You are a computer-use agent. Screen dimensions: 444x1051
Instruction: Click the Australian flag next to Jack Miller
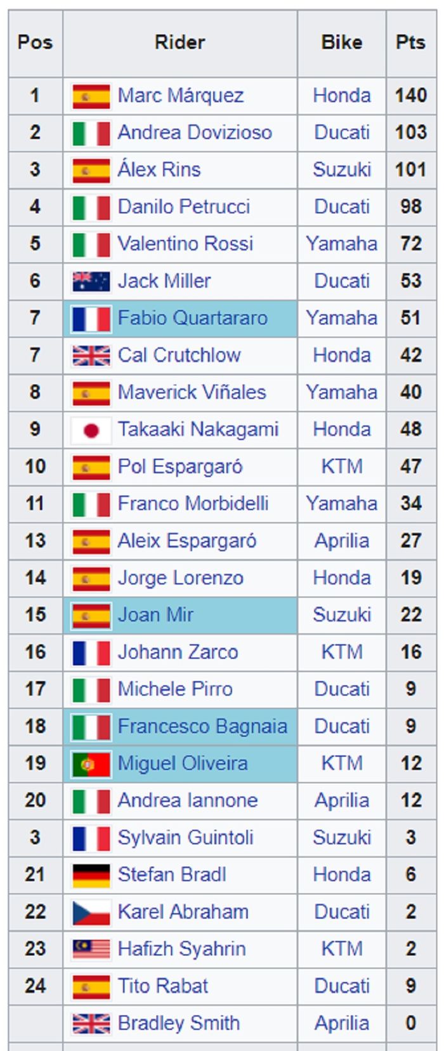91,281
